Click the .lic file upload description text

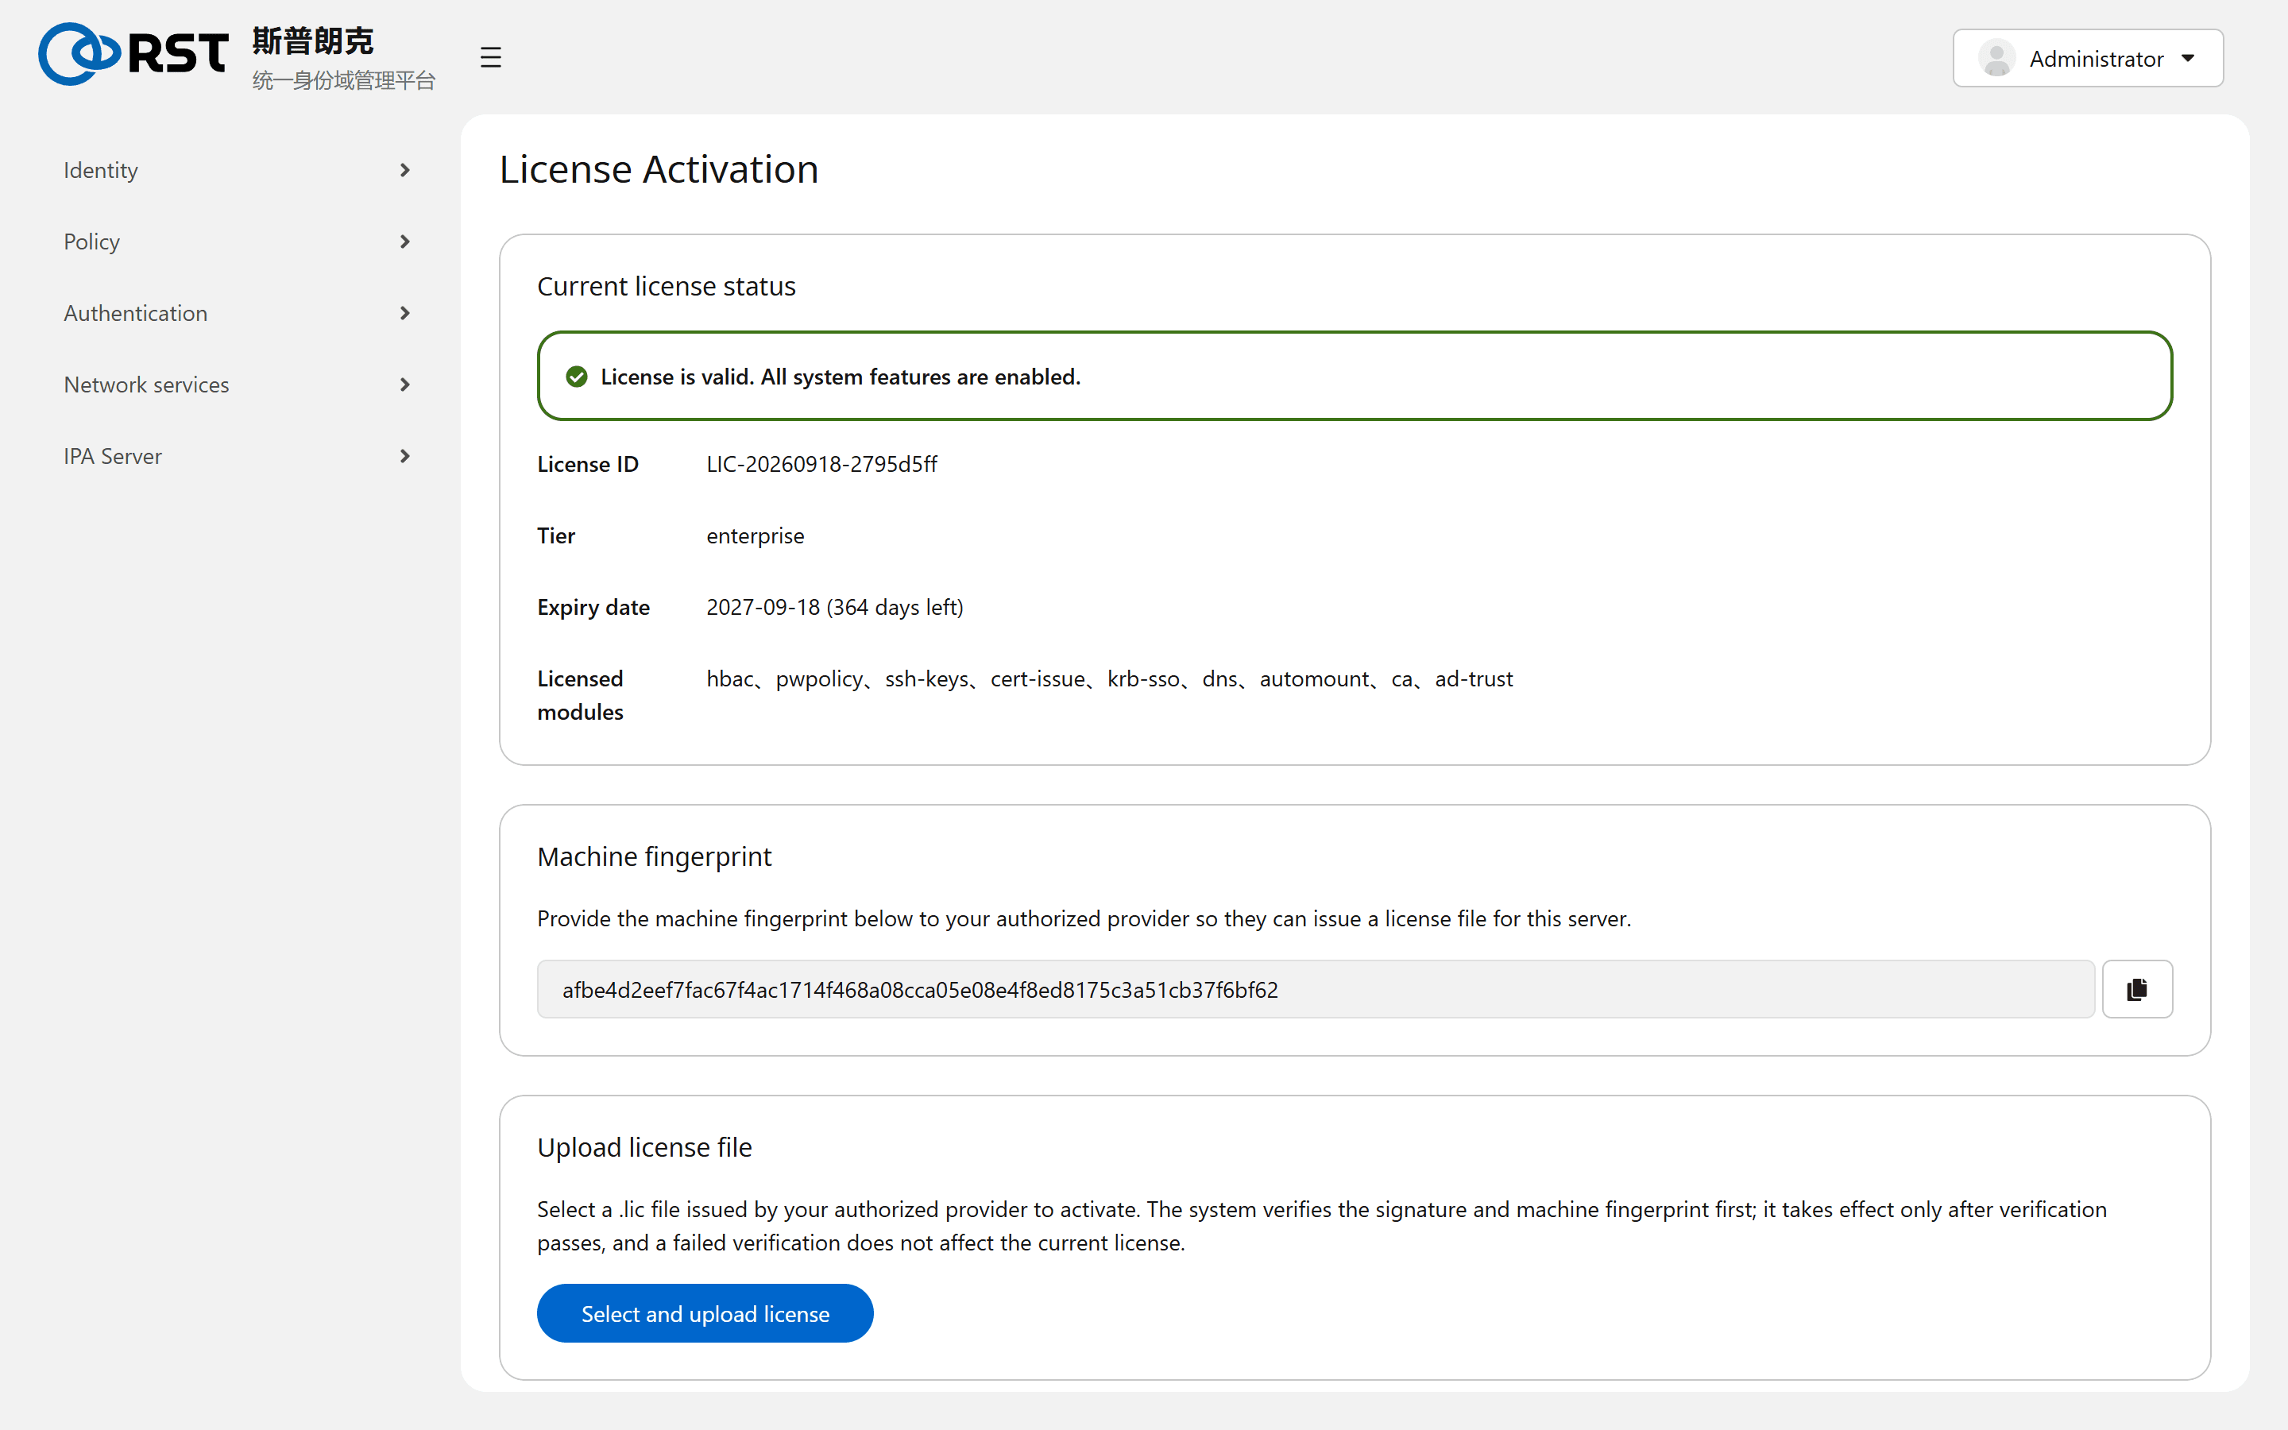tap(1322, 1226)
